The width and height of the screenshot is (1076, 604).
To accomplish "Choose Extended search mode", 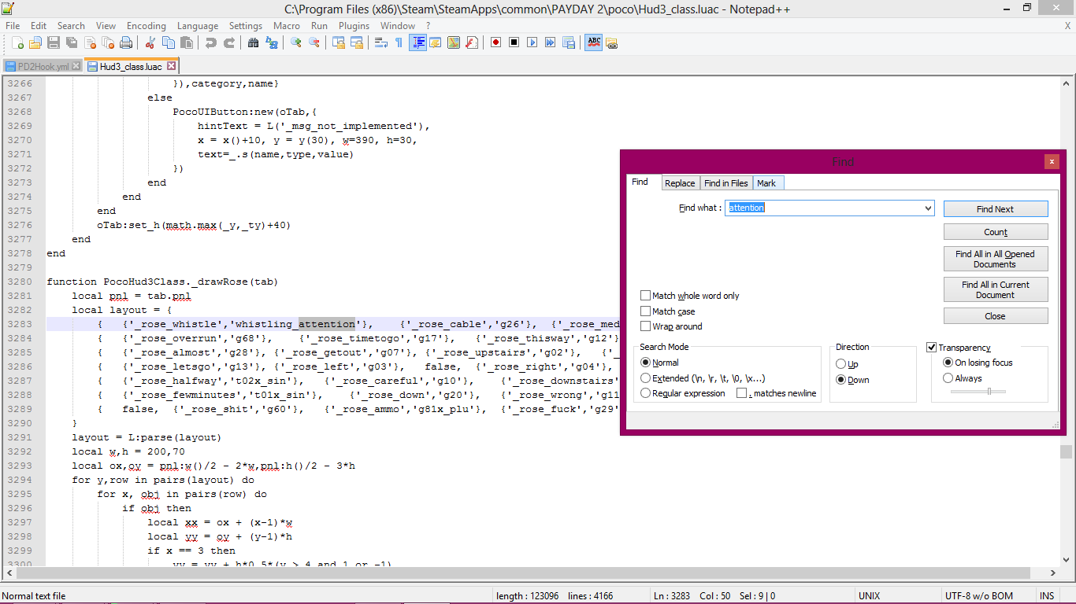I will (646, 378).
